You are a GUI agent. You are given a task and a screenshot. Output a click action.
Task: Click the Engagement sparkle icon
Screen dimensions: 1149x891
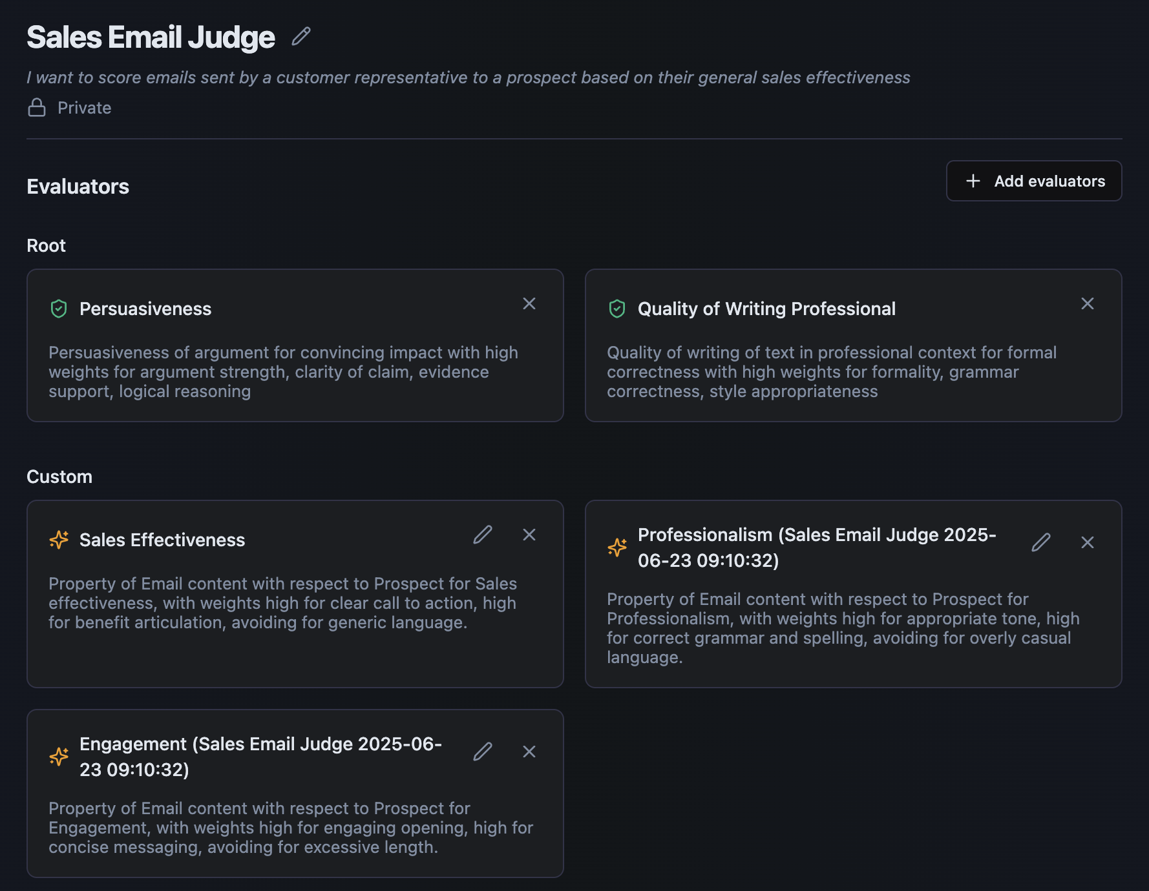(x=59, y=757)
